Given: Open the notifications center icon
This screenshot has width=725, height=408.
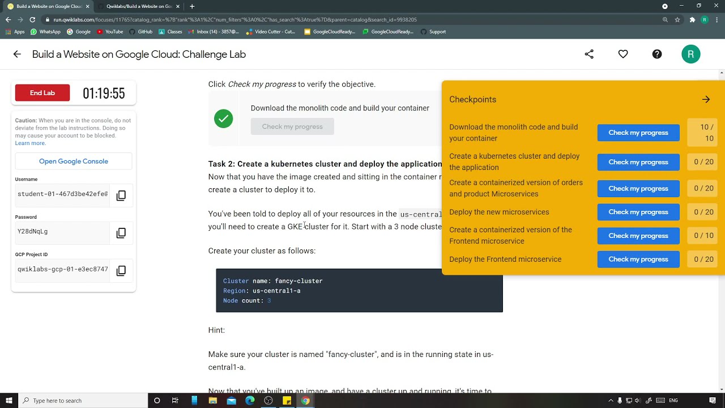Looking at the screenshot, I should pos(713,401).
